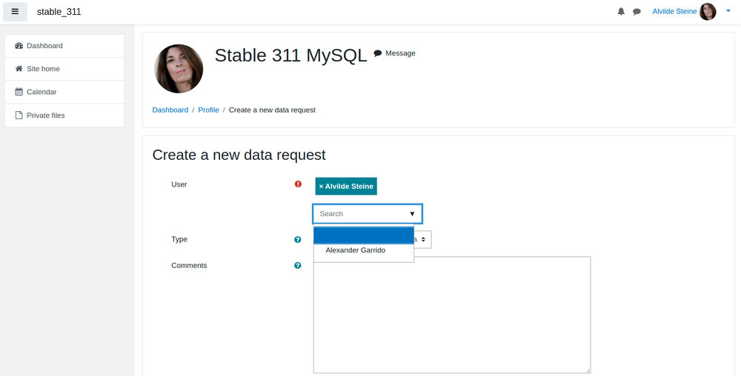Select the highlighted blank suggestion entry

(x=363, y=235)
